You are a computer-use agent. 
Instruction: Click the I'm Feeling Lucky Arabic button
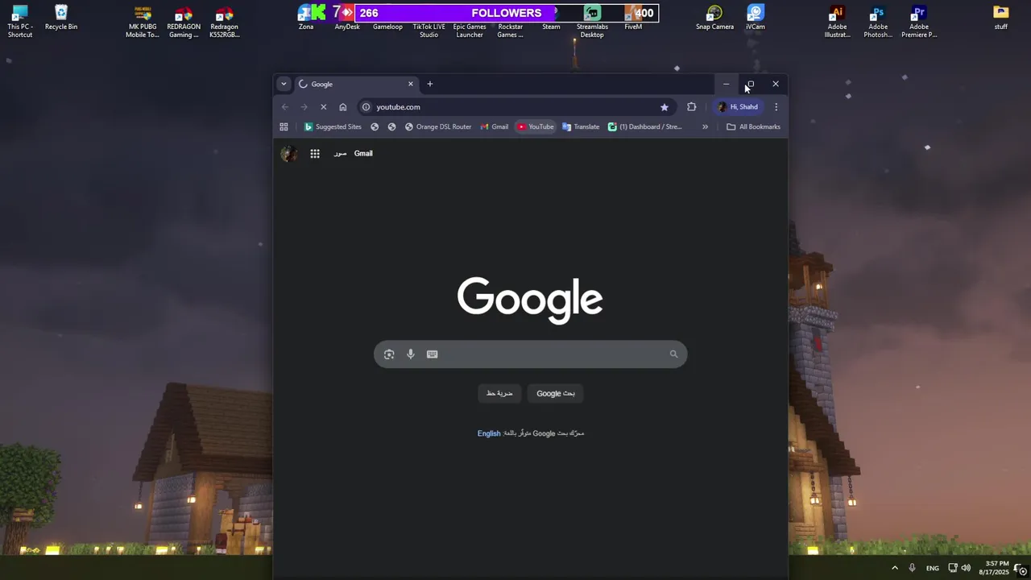(499, 394)
